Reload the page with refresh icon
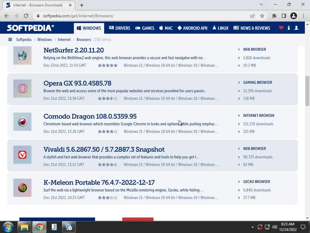This screenshot has width=310, height=233. 26,16
